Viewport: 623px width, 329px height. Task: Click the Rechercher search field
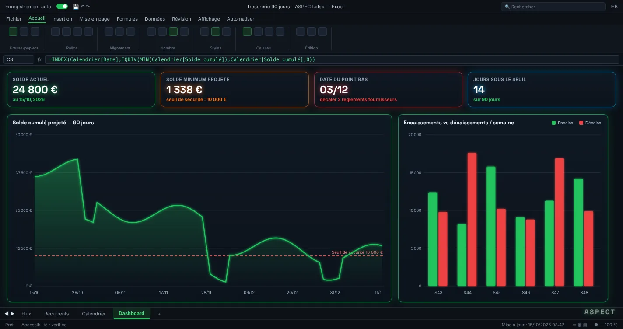tap(553, 7)
